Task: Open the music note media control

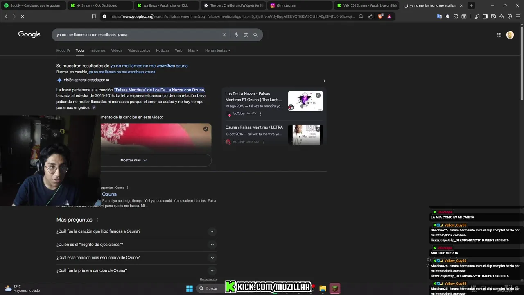Action: click(x=477, y=16)
